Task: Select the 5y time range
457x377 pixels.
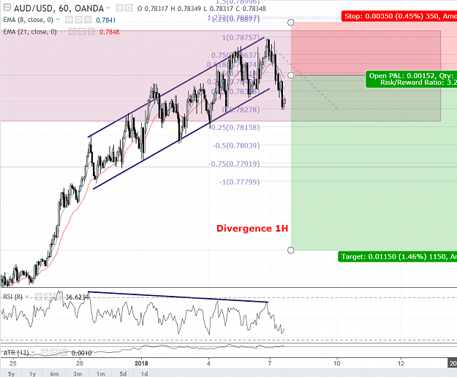Action: pos(11,373)
